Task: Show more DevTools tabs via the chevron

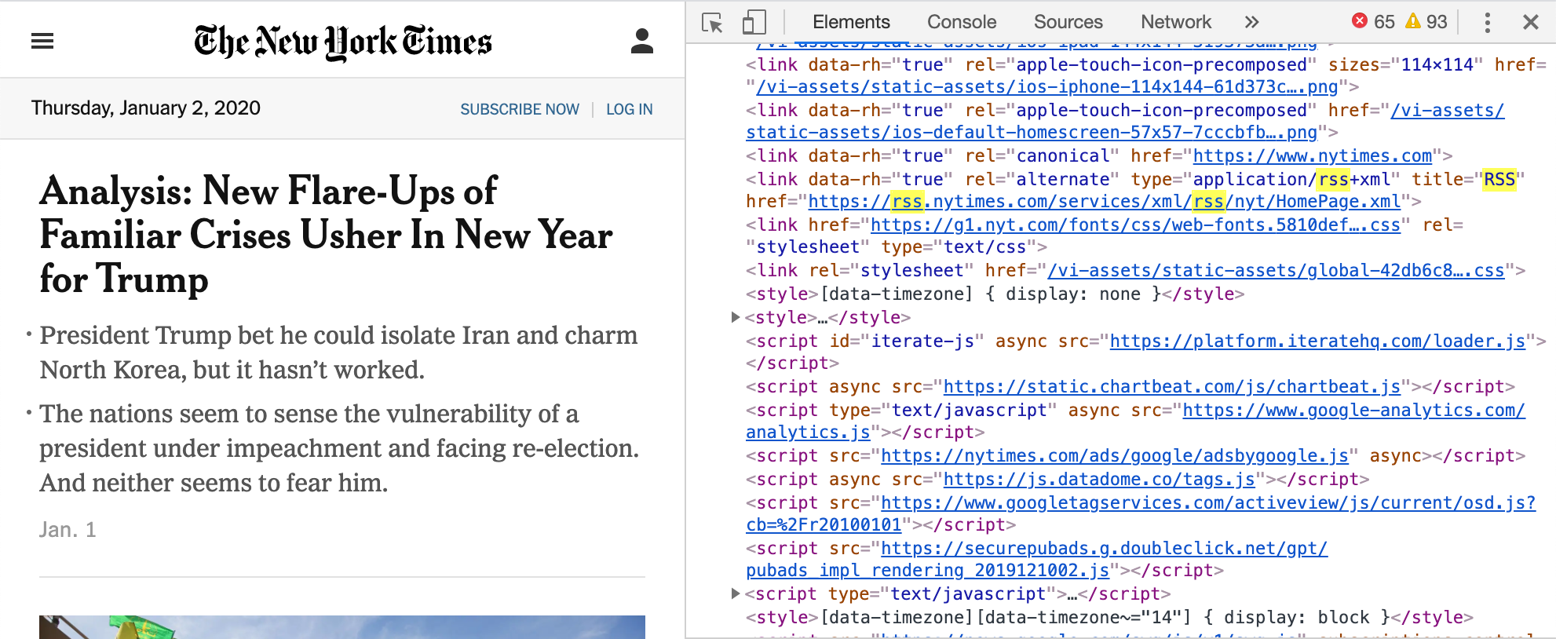Action: point(1251,22)
